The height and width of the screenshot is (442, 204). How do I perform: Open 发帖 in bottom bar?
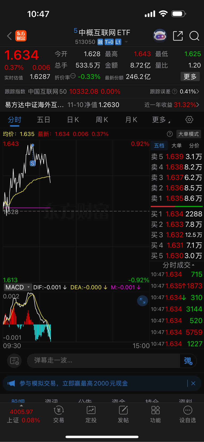click(x=123, y=414)
